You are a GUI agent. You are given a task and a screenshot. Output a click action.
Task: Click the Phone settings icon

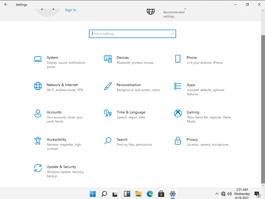tap(178, 59)
